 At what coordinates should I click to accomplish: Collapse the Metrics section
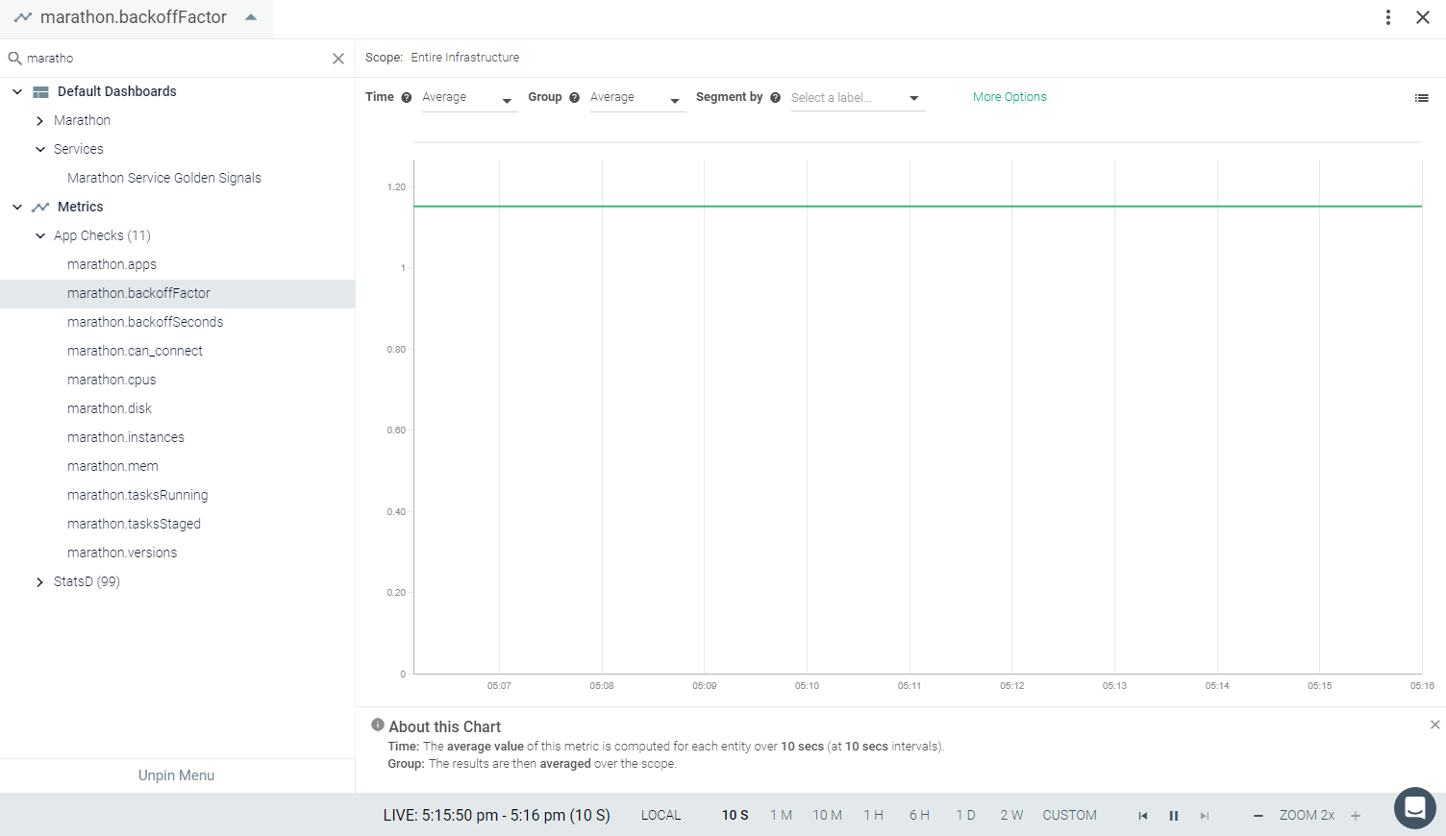click(17, 207)
